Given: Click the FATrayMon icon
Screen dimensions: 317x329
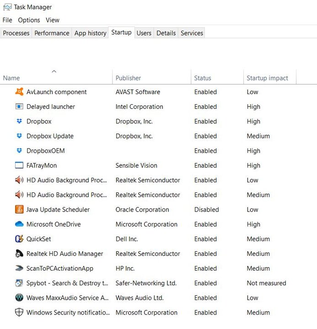Looking at the screenshot, I should (19, 165).
